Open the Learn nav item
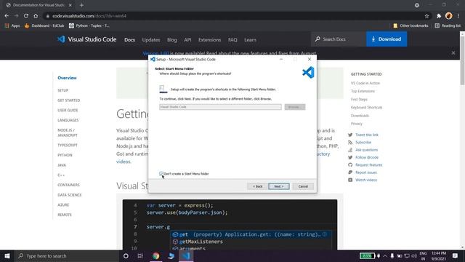 [250, 40]
